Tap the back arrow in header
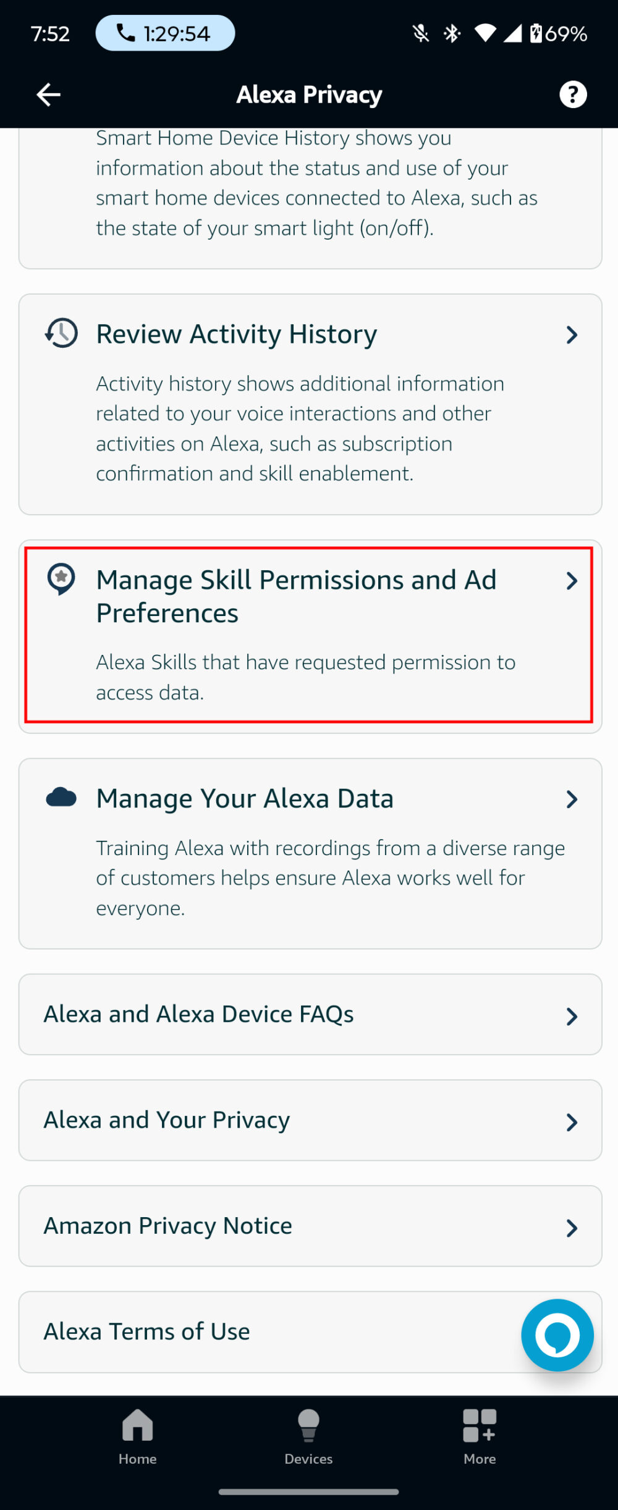 click(x=48, y=95)
